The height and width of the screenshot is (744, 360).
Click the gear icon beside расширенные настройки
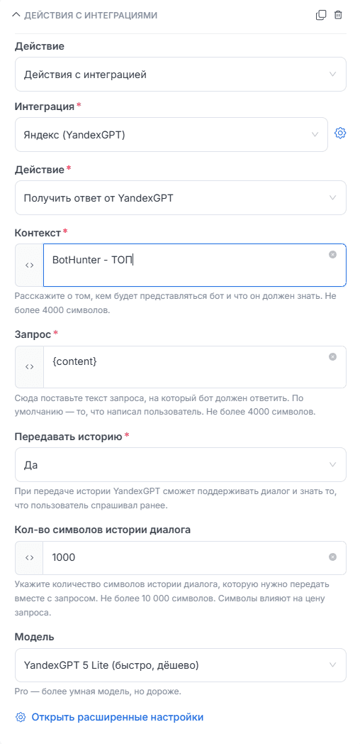[21, 717]
